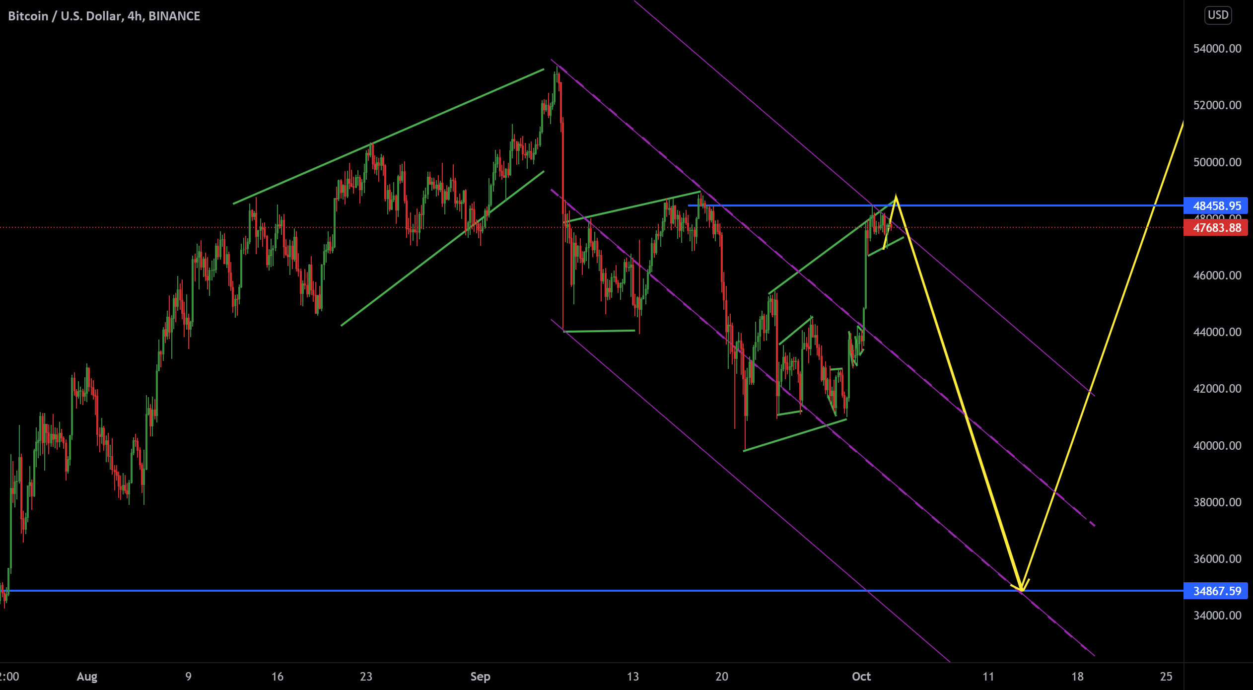
Task: Click the 44000.00 price axis label
Action: pyautogui.click(x=1217, y=332)
